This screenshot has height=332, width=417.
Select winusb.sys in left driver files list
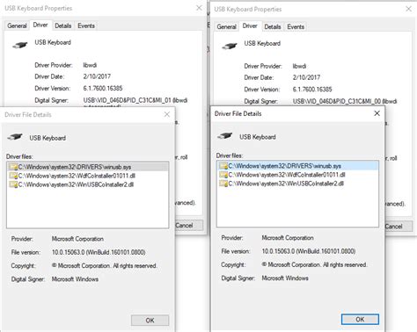(x=87, y=167)
